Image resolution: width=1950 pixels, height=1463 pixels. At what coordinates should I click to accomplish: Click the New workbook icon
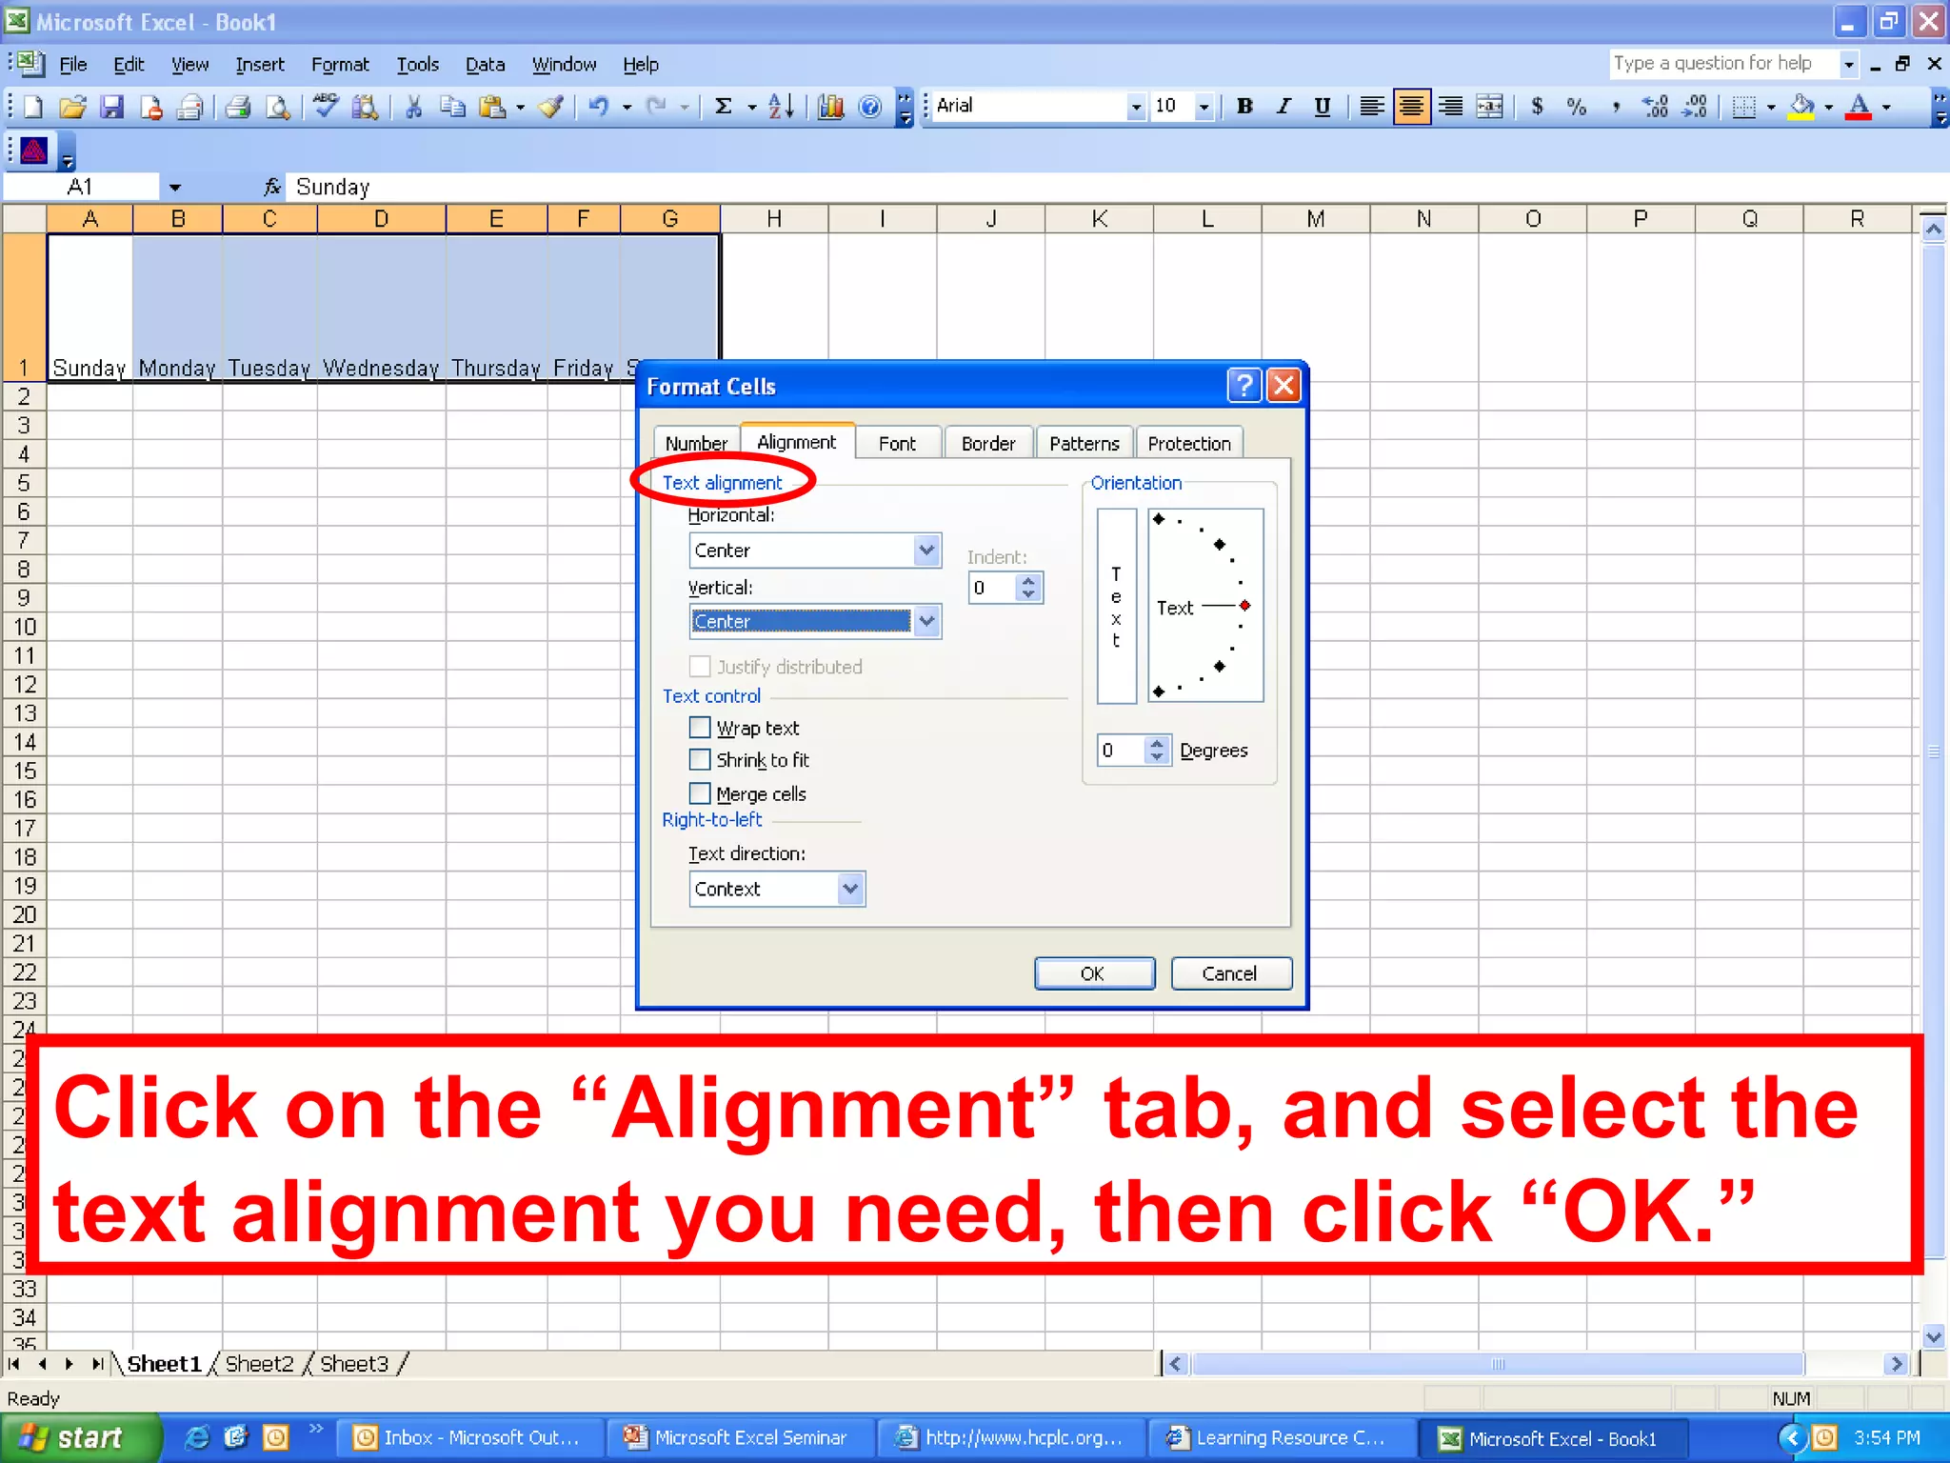coord(33,107)
